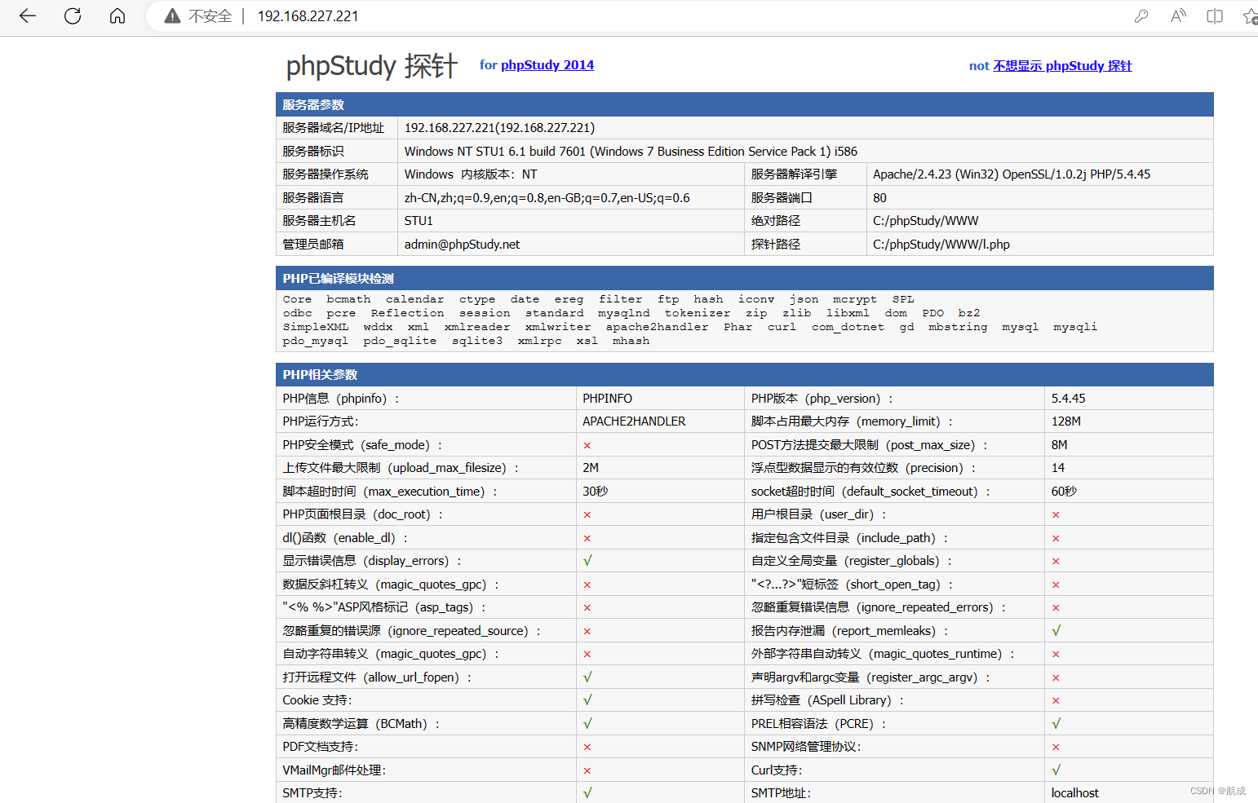The height and width of the screenshot is (803, 1258).
Task: Click the max_execution_time value 30秒
Action: [595, 492]
